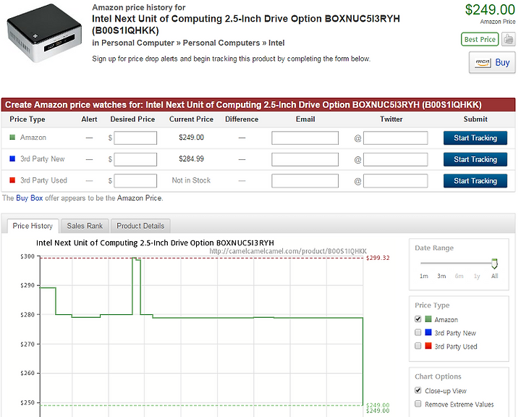This screenshot has height=417, width=521.
Task: Click the Amazon current price $249.00 cell
Action: tap(191, 138)
